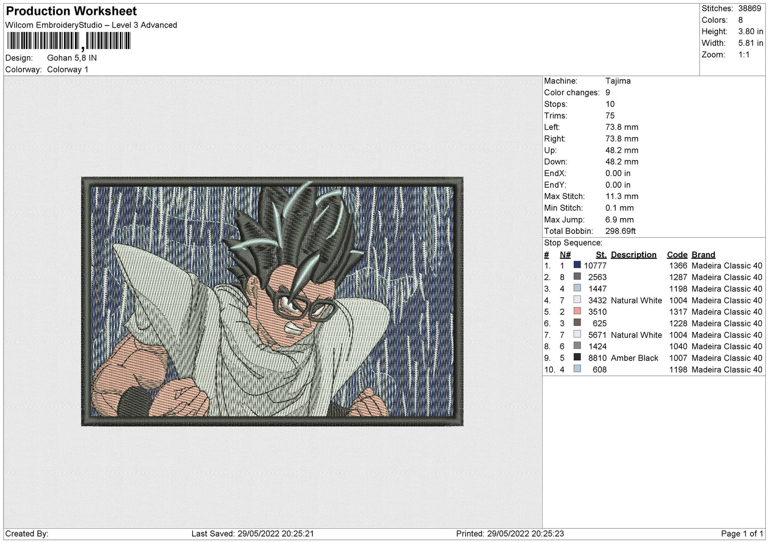
Task: Click the 'Colorway 1' value
Action: point(68,70)
